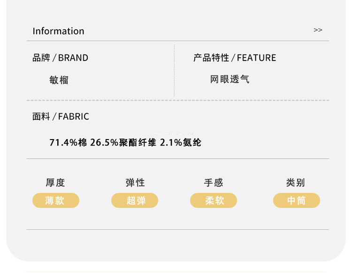The image size is (352, 273).
Task: Select the 超弹 elasticity pill
Action: pos(135,200)
